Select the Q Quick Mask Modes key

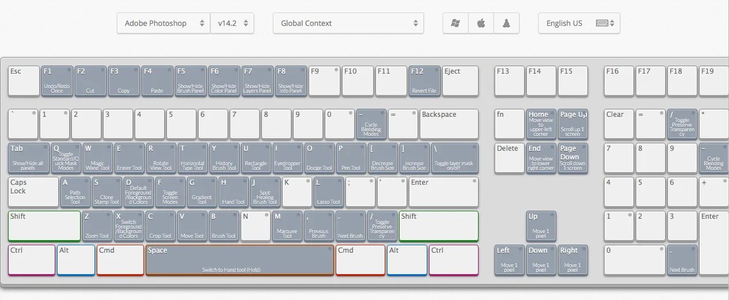(66, 158)
